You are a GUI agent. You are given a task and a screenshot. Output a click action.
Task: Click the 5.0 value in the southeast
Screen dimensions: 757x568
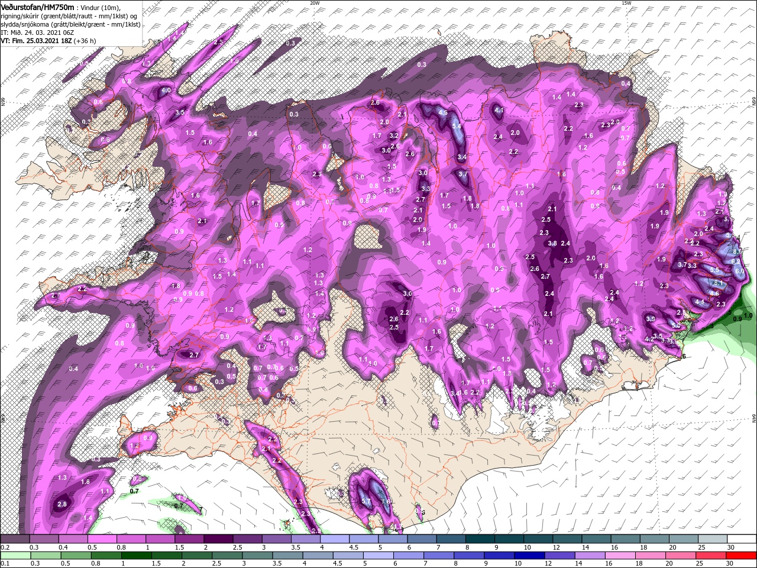(x=675, y=325)
